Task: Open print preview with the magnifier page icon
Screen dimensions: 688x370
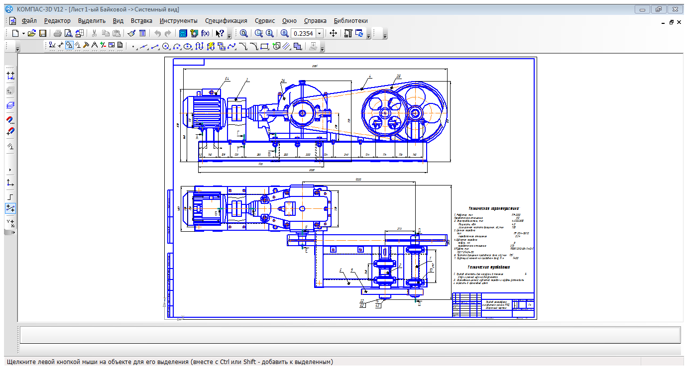Action: click(68, 33)
